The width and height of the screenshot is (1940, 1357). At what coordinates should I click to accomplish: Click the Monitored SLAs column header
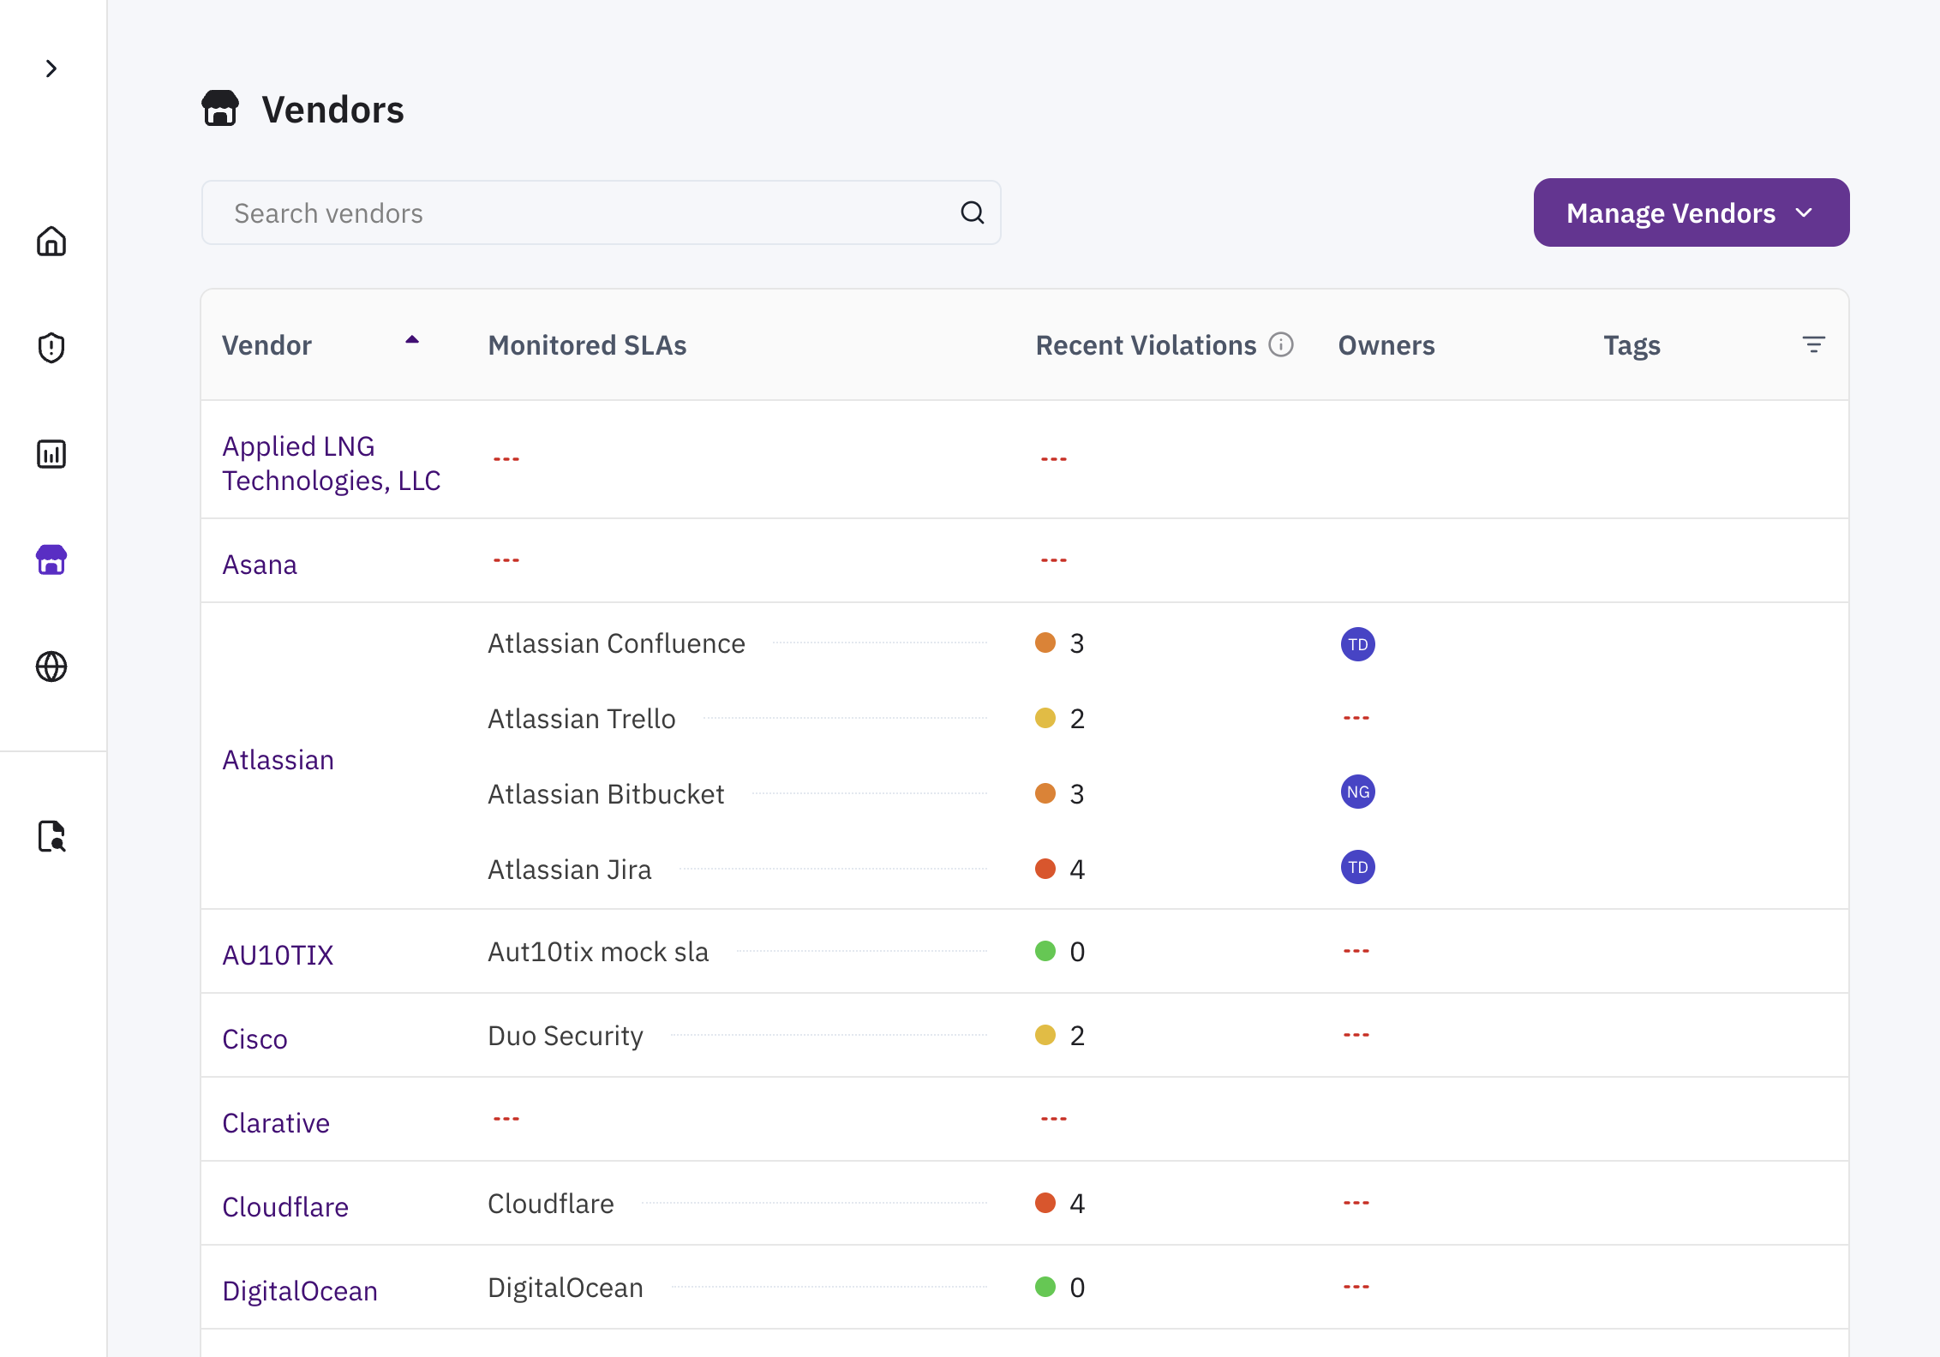[587, 345]
